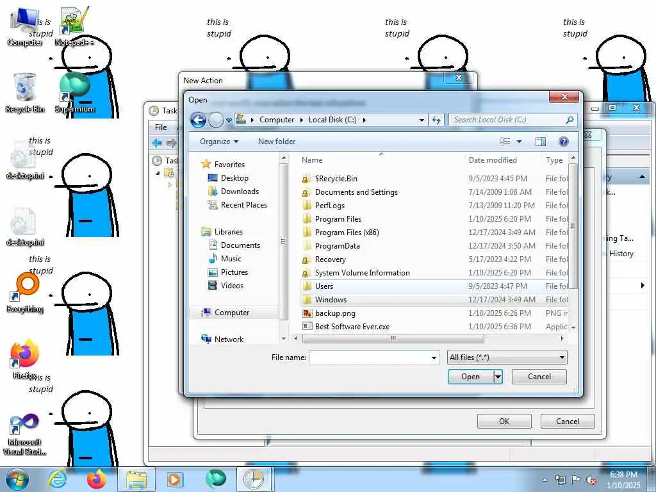The width and height of the screenshot is (656, 492).
Task: Show the preview pane icon
Action: point(541,142)
